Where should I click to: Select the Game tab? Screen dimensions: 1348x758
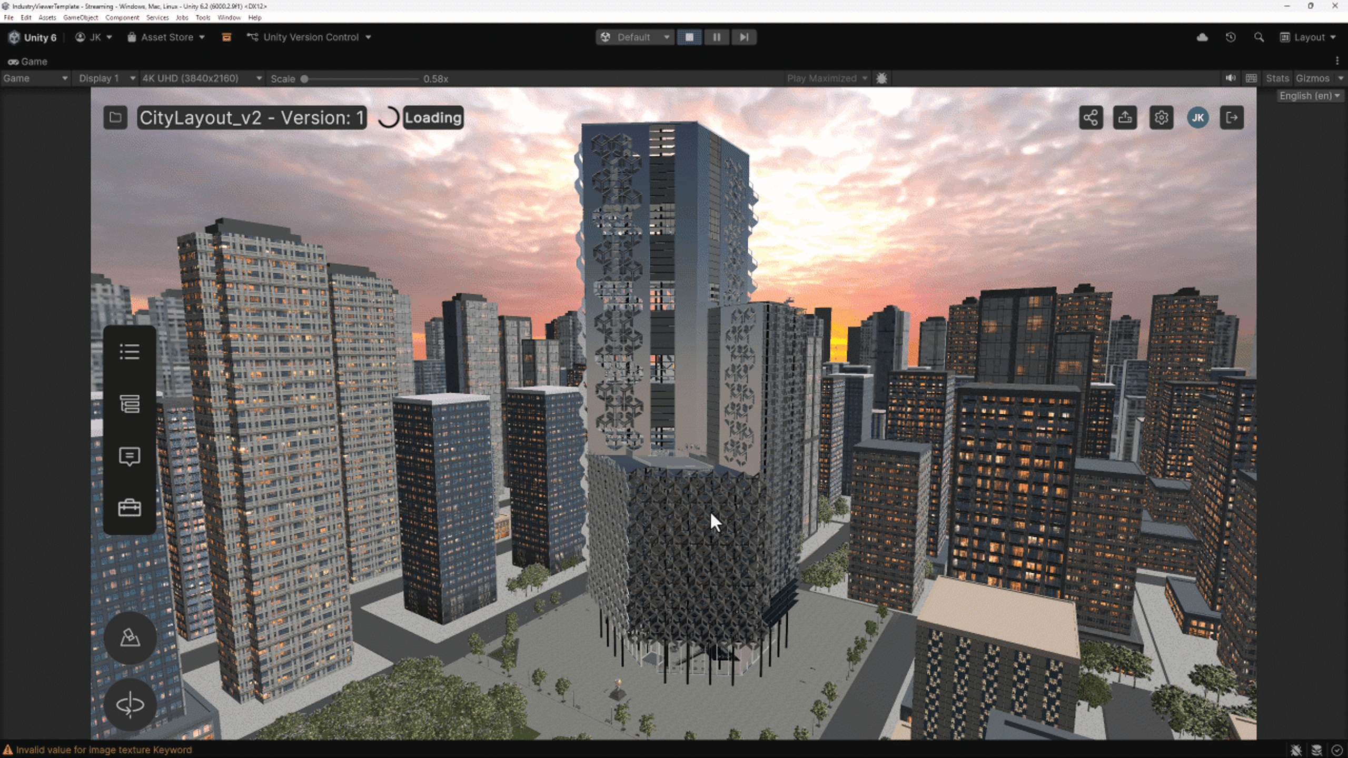[28, 62]
